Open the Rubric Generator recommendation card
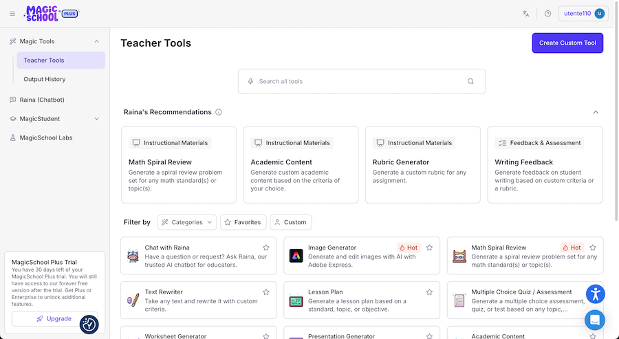619x339 pixels. [x=423, y=165]
